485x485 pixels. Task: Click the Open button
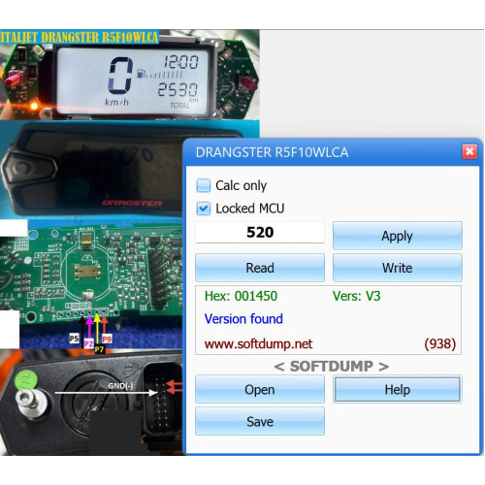[260, 389]
